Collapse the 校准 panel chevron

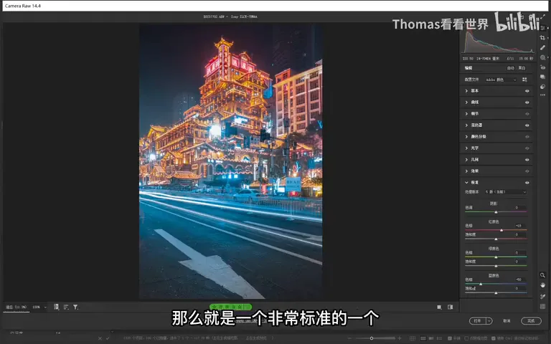[x=466, y=183]
